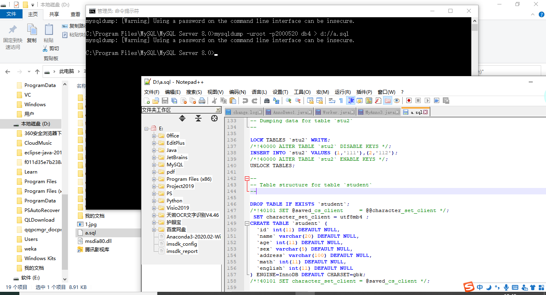Expand the Python folder node
The width and height of the screenshot is (546, 295).
coord(154,201)
